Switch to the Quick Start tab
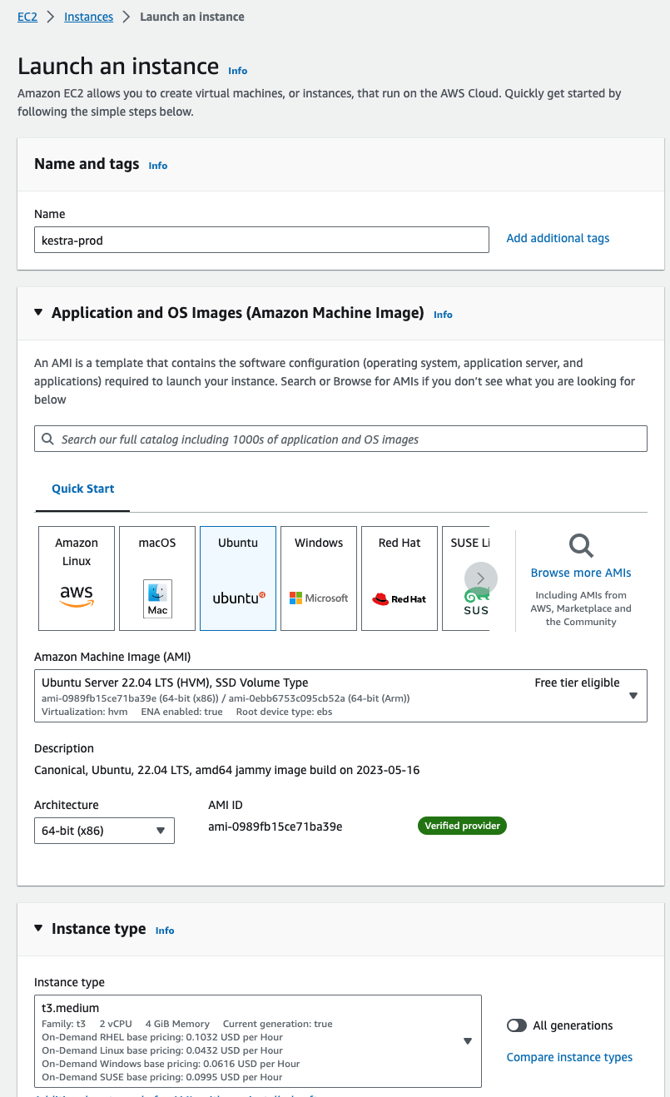This screenshot has width=670, height=1097. tap(83, 489)
